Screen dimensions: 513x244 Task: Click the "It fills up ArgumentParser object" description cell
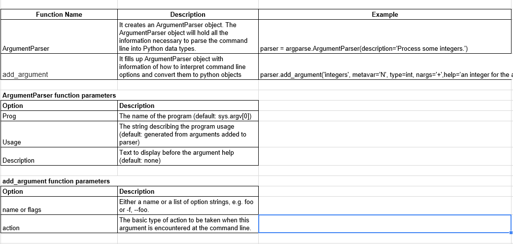pos(188,67)
